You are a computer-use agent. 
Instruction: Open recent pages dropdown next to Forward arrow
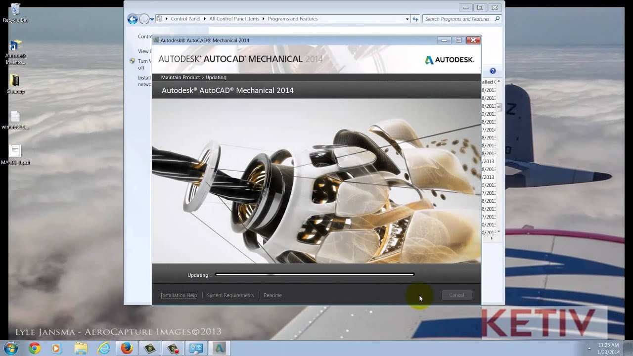pyautogui.click(x=152, y=19)
